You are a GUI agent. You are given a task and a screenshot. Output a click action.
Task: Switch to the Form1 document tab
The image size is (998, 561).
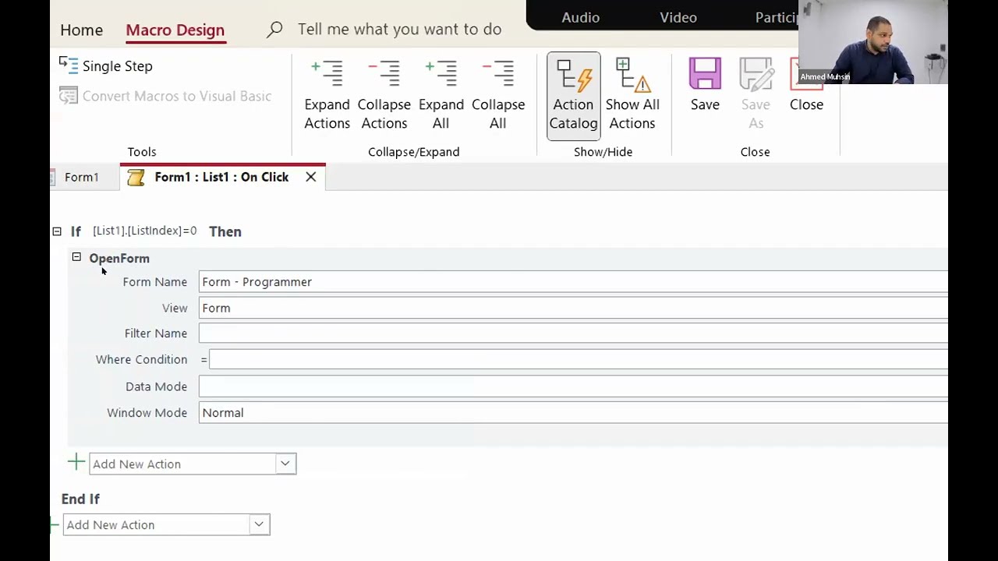81,177
